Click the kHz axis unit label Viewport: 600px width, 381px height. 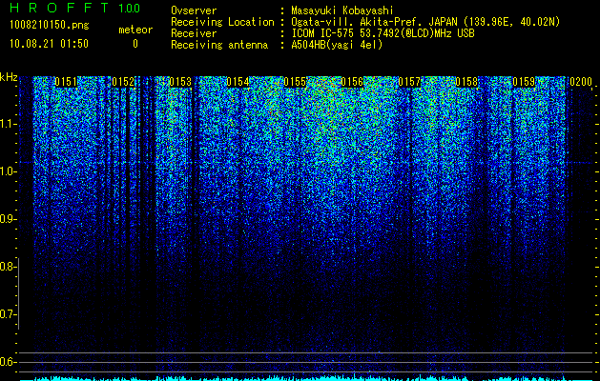(x=9, y=77)
